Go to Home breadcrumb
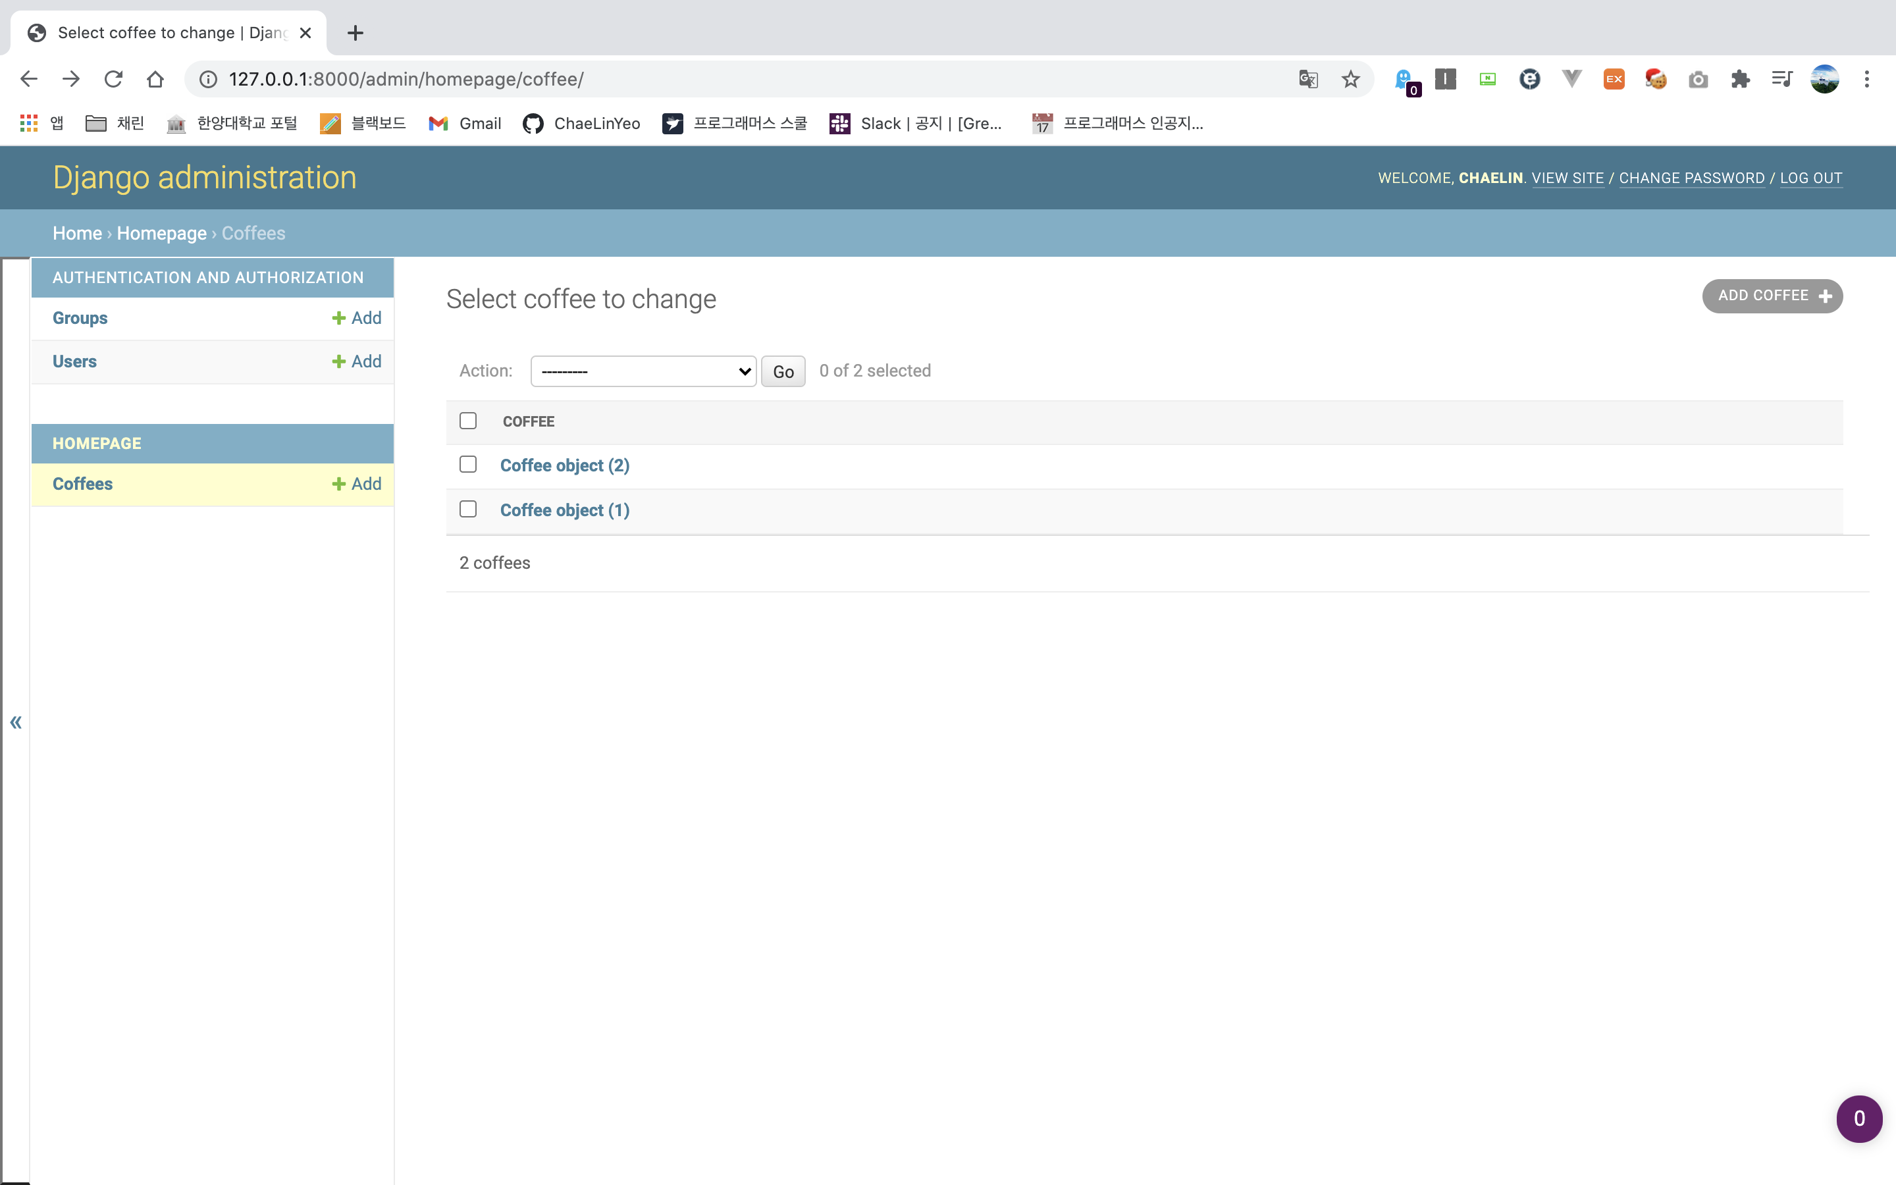The height and width of the screenshot is (1185, 1896). tap(77, 233)
